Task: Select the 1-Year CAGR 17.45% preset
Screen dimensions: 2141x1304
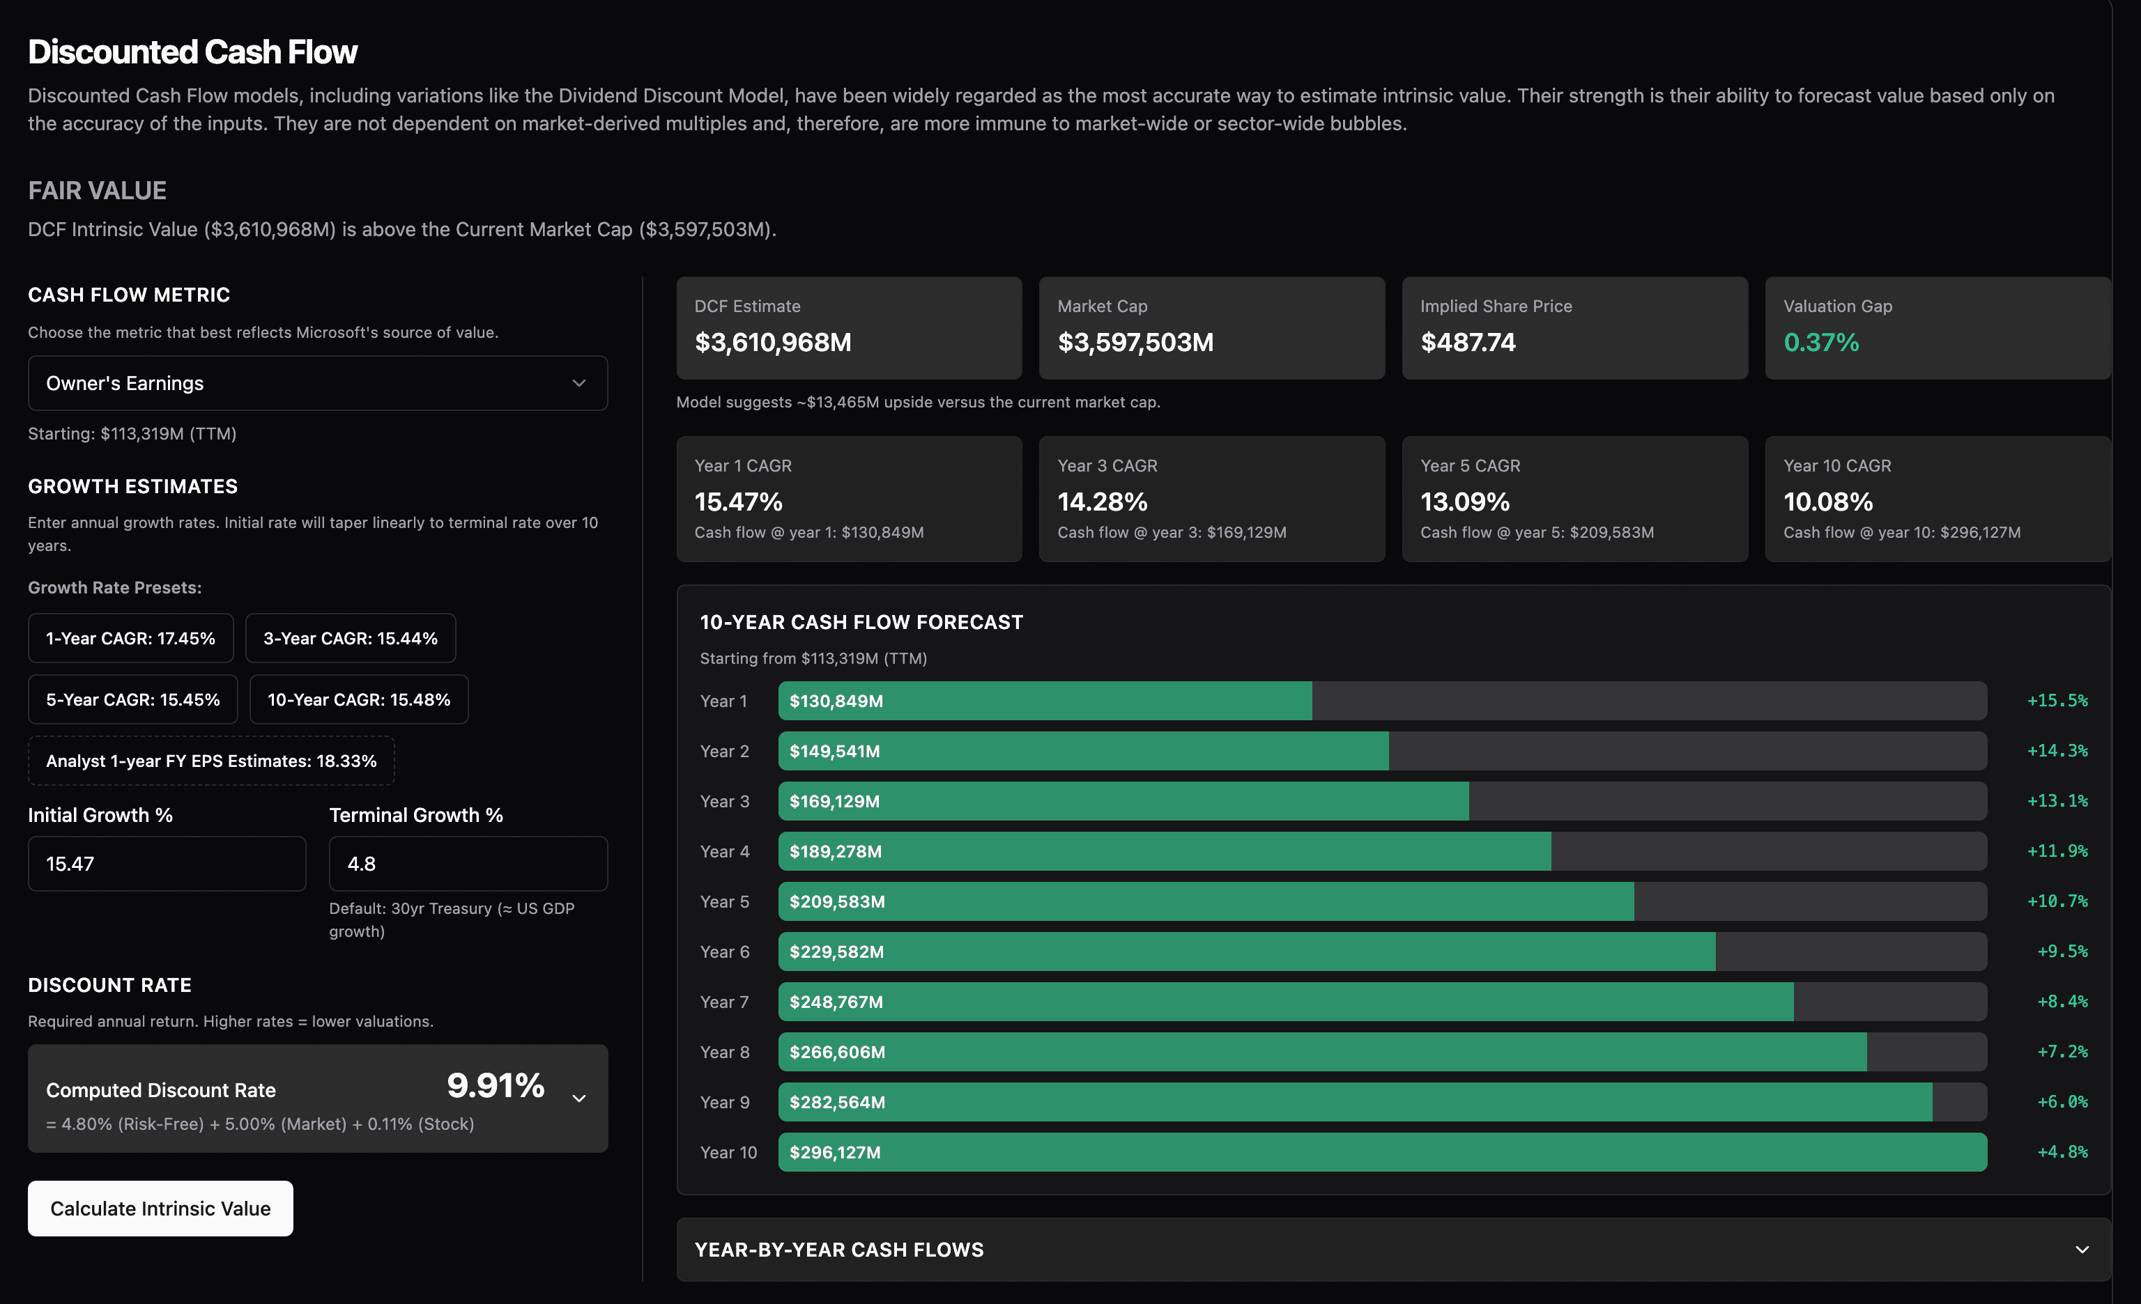Action: pos(130,638)
